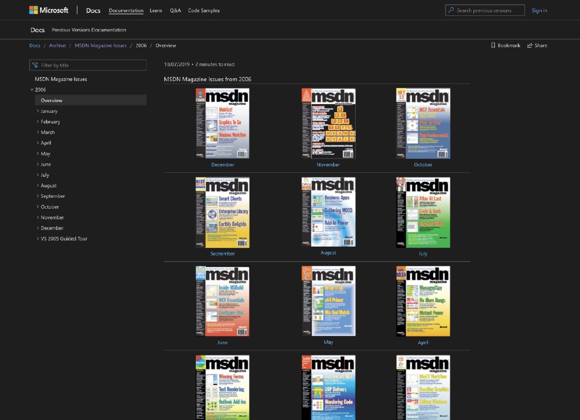This screenshot has width=580, height=420.
Task: Select Overview in the sidebar
Action: point(52,100)
